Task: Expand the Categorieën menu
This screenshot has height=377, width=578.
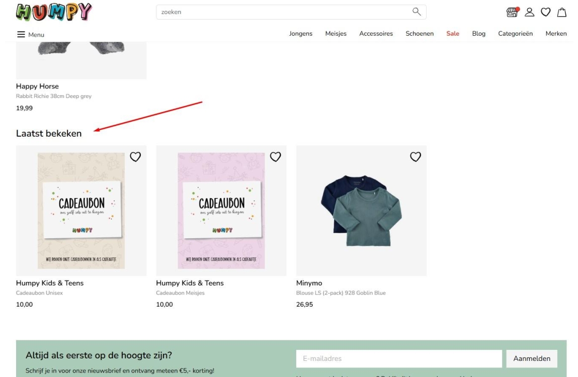Action: (515, 34)
